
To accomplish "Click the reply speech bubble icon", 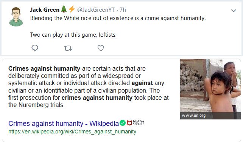I will (35, 48).
